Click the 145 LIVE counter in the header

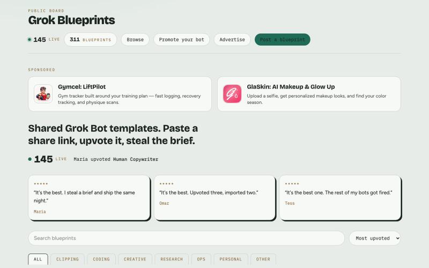(44, 40)
